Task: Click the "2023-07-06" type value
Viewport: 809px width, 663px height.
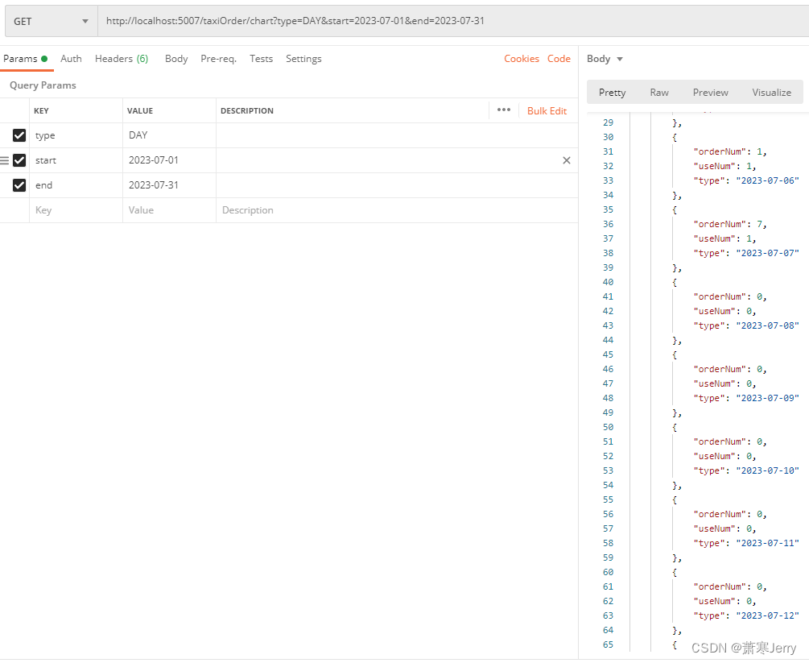Action: click(767, 180)
